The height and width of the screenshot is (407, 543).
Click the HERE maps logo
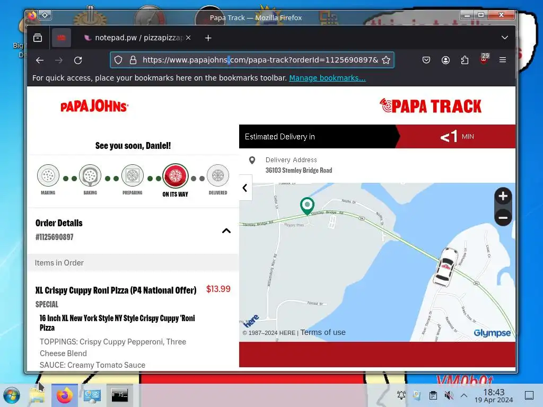pyautogui.click(x=251, y=321)
